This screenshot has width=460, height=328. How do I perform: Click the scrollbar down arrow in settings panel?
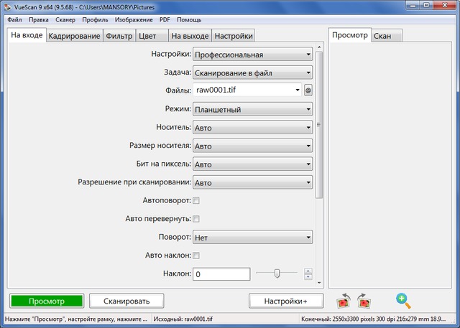pyautogui.click(x=319, y=283)
